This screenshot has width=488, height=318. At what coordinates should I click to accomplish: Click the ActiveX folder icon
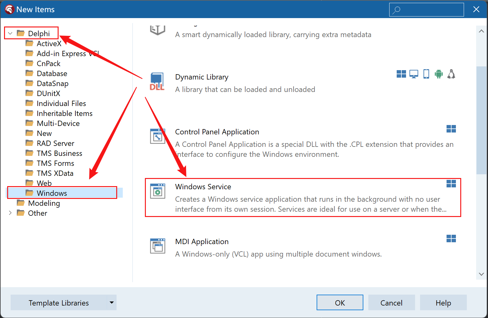click(x=30, y=43)
